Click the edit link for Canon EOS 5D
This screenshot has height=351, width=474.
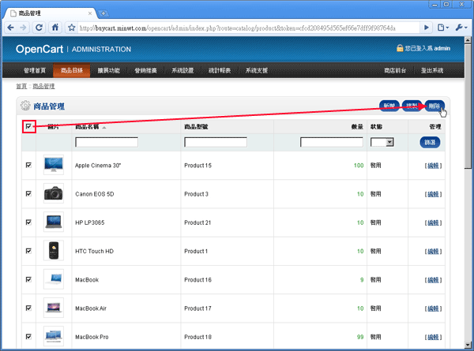pos(433,194)
